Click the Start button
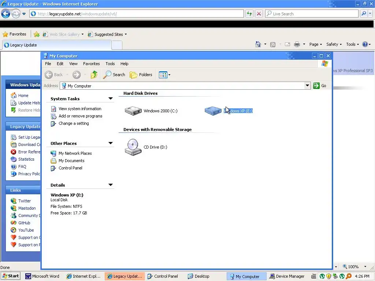The image size is (375, 281). (x=10, y=276)
